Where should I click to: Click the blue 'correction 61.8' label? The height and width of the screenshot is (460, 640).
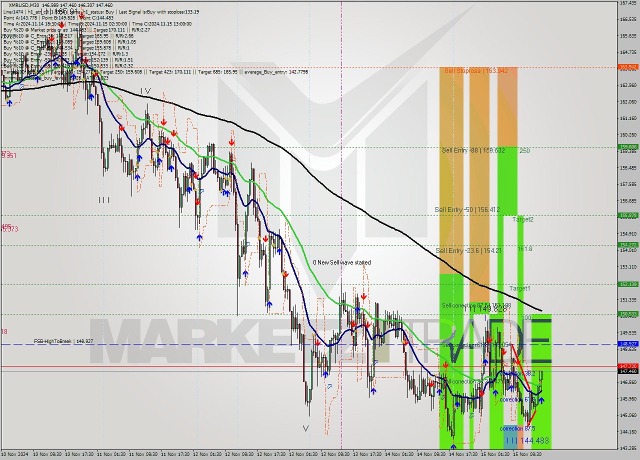point(517,399)
